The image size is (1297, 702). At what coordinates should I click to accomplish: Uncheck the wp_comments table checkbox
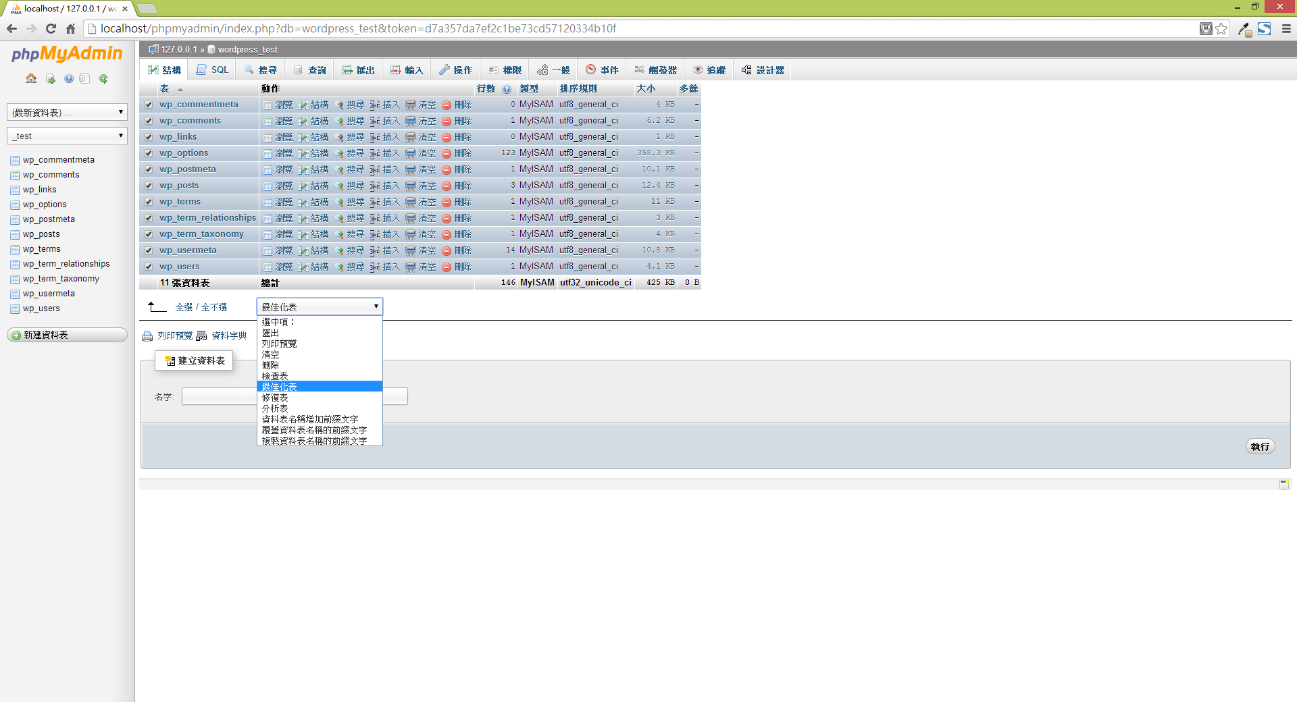149,122
